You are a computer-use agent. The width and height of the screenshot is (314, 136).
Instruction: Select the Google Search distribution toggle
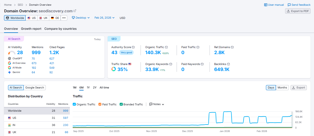(35, 88)
